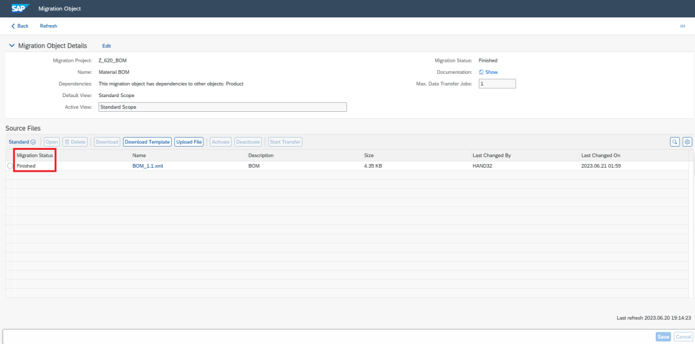Open the BOM_1.1.xml file link
This screenshot has height=344, width=695.
[x=145, y=166]
